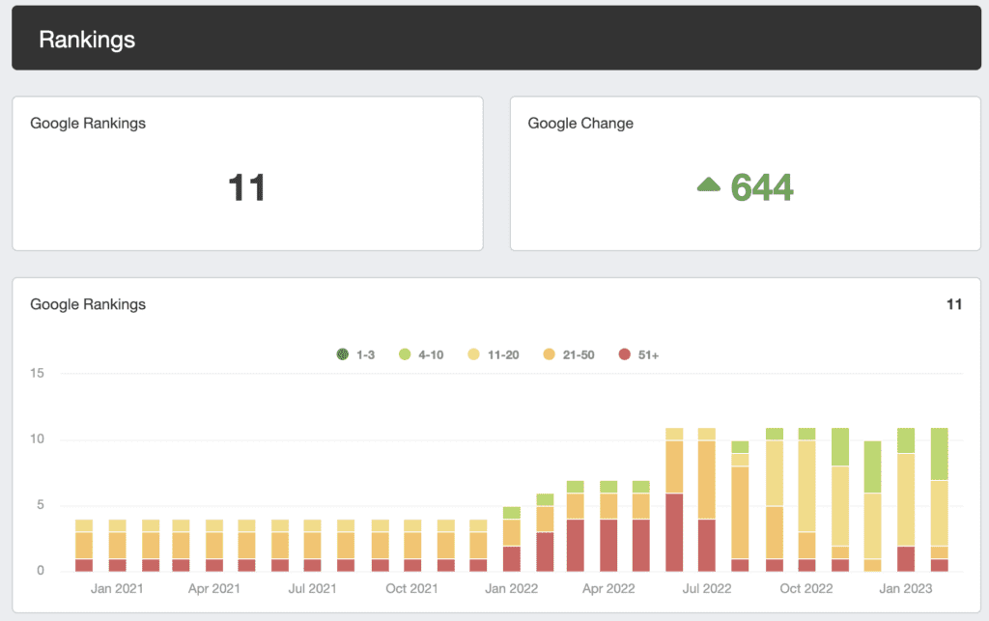Click the chart total 11 at top right
The image size is (989, 621).
(x=953, y=304)
